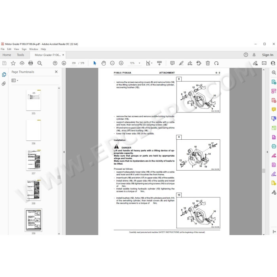This screenshot has height=277, width=277.
Task: Select the page 358 thumbnail
Action: click(33, 190)
